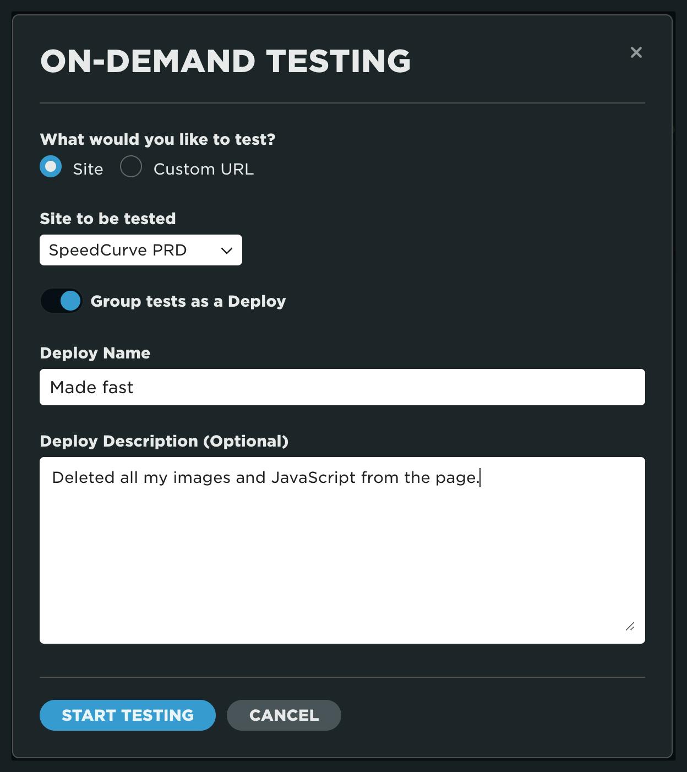Click the "Made fast" text in Deploy Name
Screen dimensions: 687x772
pos(91,388)
